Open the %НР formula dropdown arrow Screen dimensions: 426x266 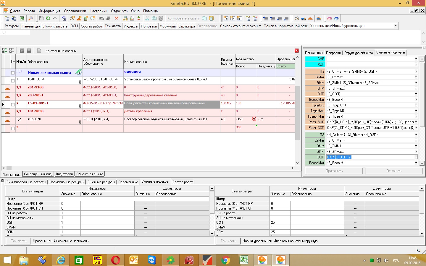point(416,59)
